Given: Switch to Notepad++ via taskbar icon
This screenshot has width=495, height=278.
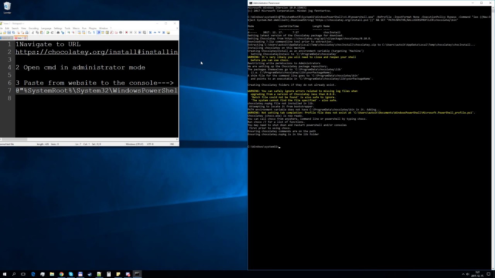Looking at the screenshot, I should (x=99, y=274).
